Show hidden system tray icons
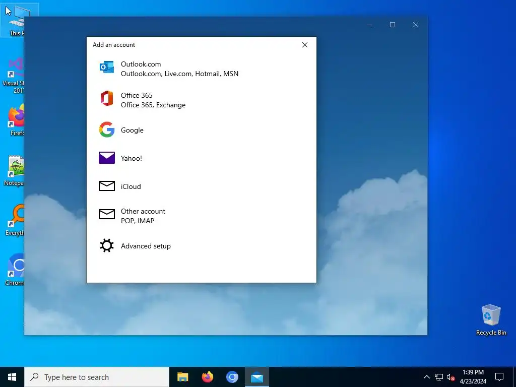This screenshot has width=516, height=387. (x=426, y=377)
